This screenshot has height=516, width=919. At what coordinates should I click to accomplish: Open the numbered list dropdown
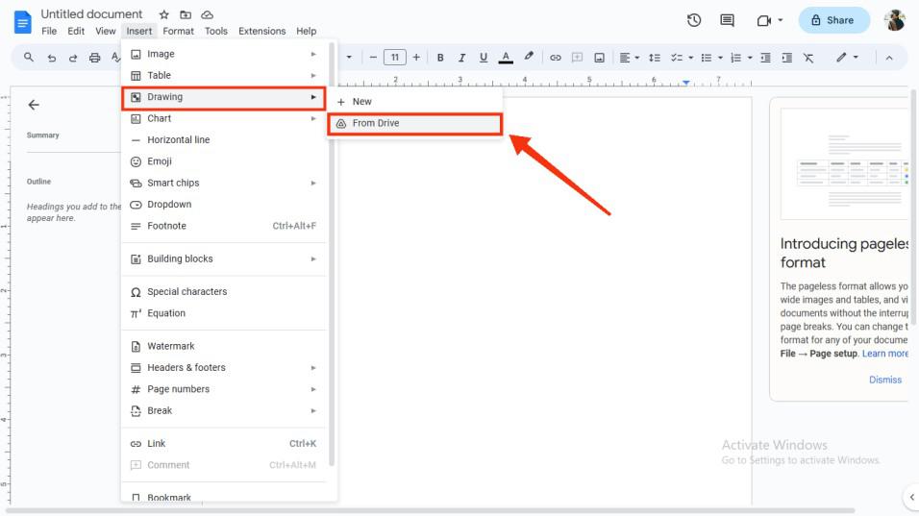tap(741, 58)
